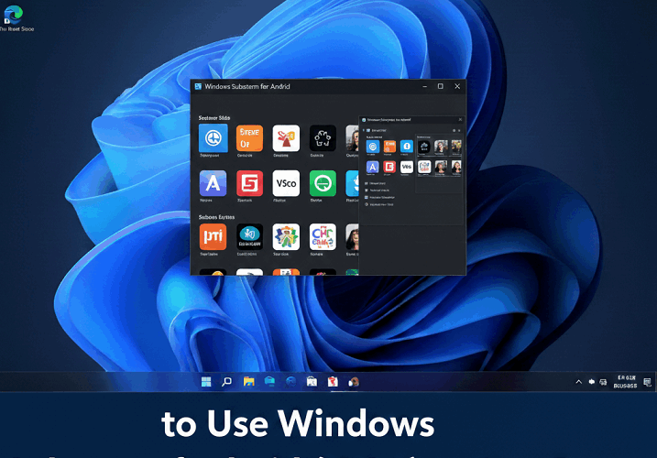Select the black cloud thumbnail in side panel

424,147
